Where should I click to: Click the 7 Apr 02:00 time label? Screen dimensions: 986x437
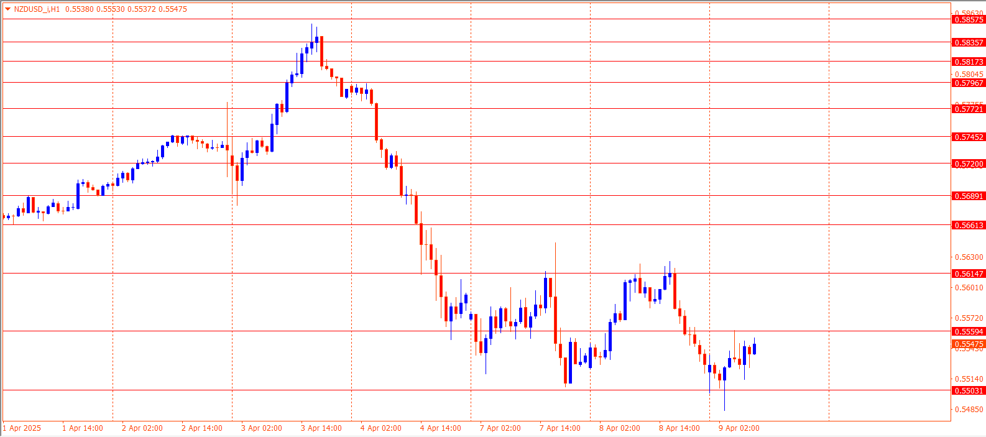(500, 428)
